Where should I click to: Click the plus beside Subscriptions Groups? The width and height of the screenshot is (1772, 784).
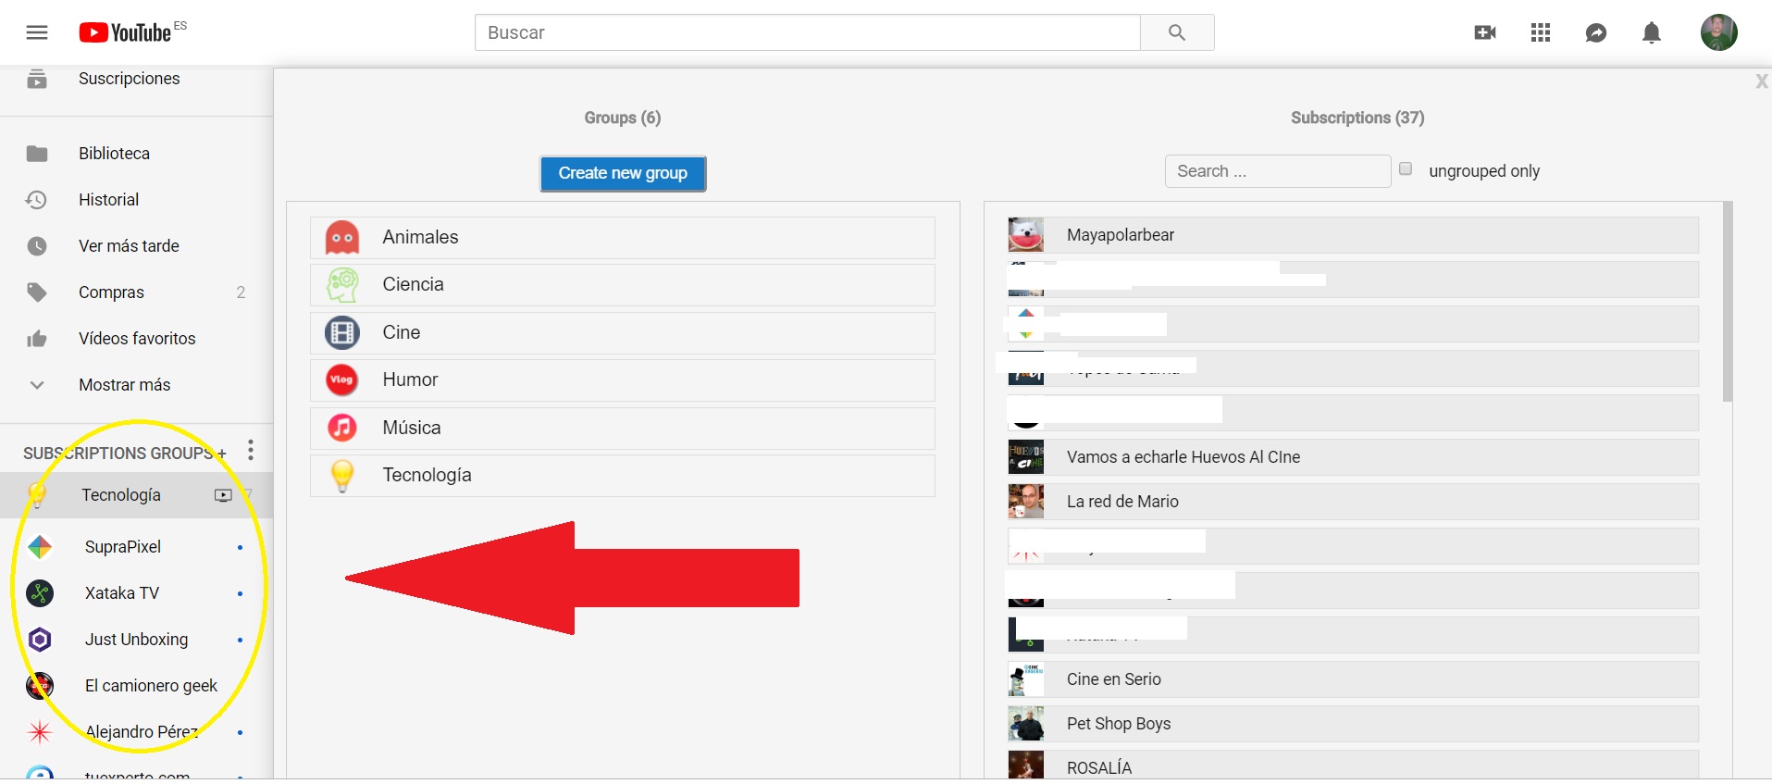pos(221,454)
